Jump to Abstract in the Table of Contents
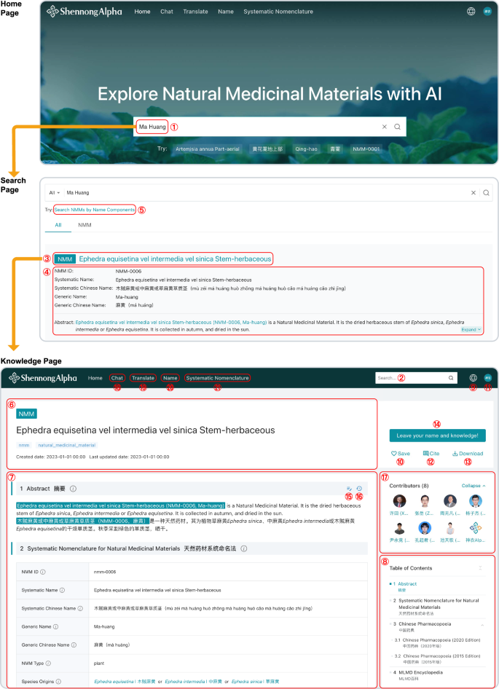499x689 pixels. tap(407, 584)
